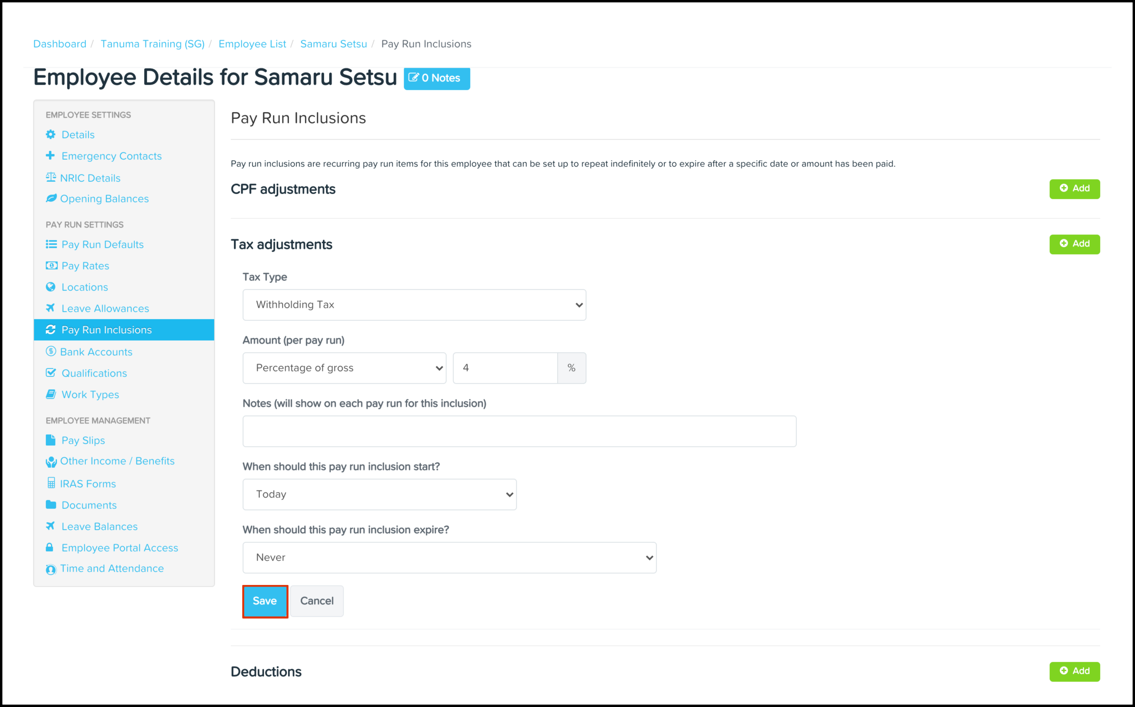This screenshot has height=707, width=1135.
Task: Click the gear icon beside Details
Action: pyautogui.click(x=51, y=135)
